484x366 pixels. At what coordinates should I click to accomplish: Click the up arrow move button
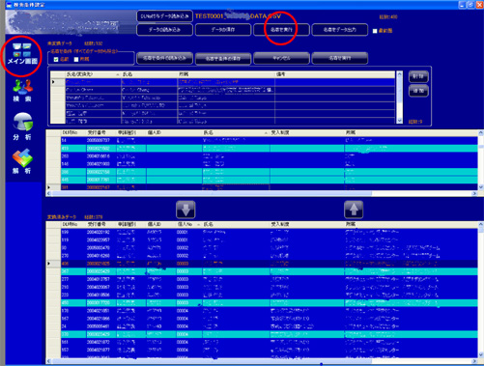pos(354,210)
